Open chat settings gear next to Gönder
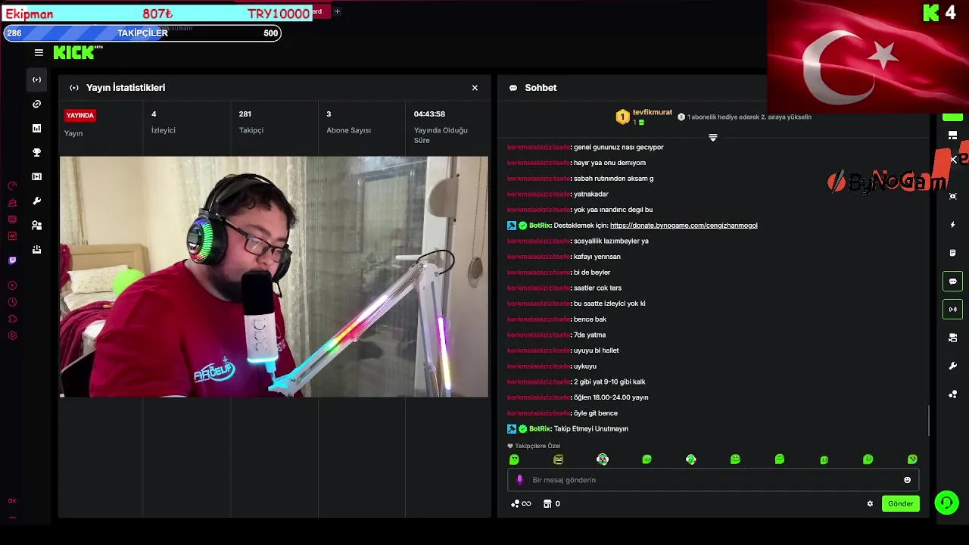The height and width of the screenshot is (545, 969). (x=870, y=503)
